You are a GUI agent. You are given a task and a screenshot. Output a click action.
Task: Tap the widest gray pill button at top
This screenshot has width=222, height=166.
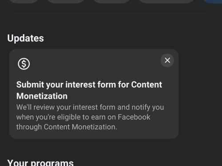pyautogui.click(x=166, y=1)
